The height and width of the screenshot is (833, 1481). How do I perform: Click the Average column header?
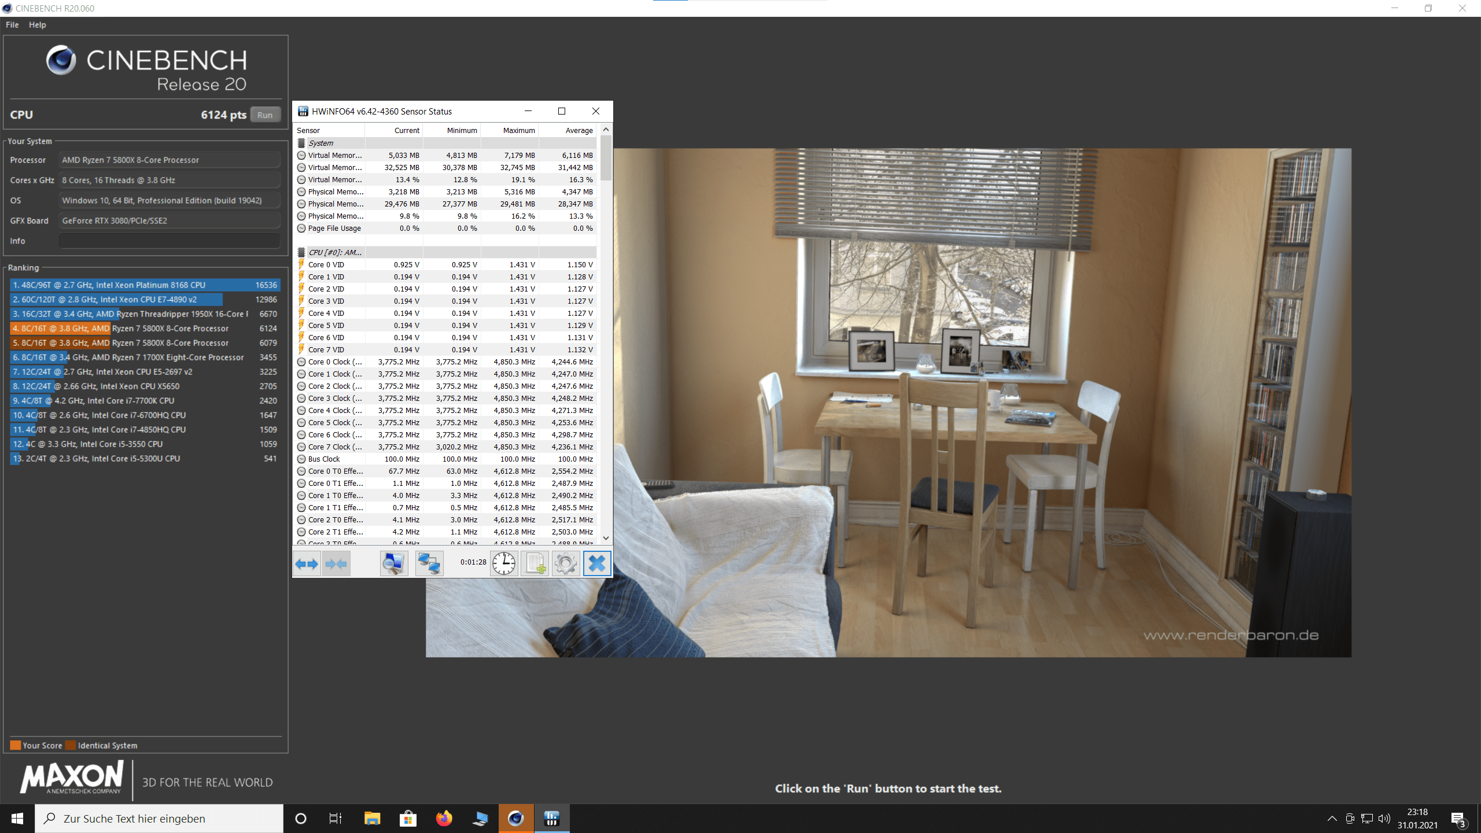click(x=568, y=130)
